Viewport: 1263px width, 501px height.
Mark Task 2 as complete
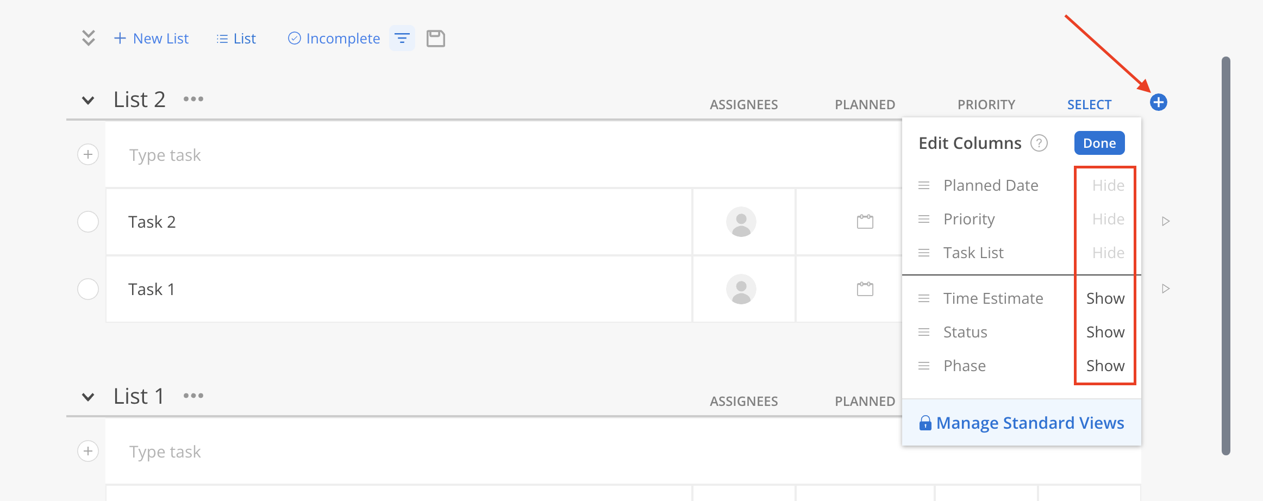click(x=88, y=222)
